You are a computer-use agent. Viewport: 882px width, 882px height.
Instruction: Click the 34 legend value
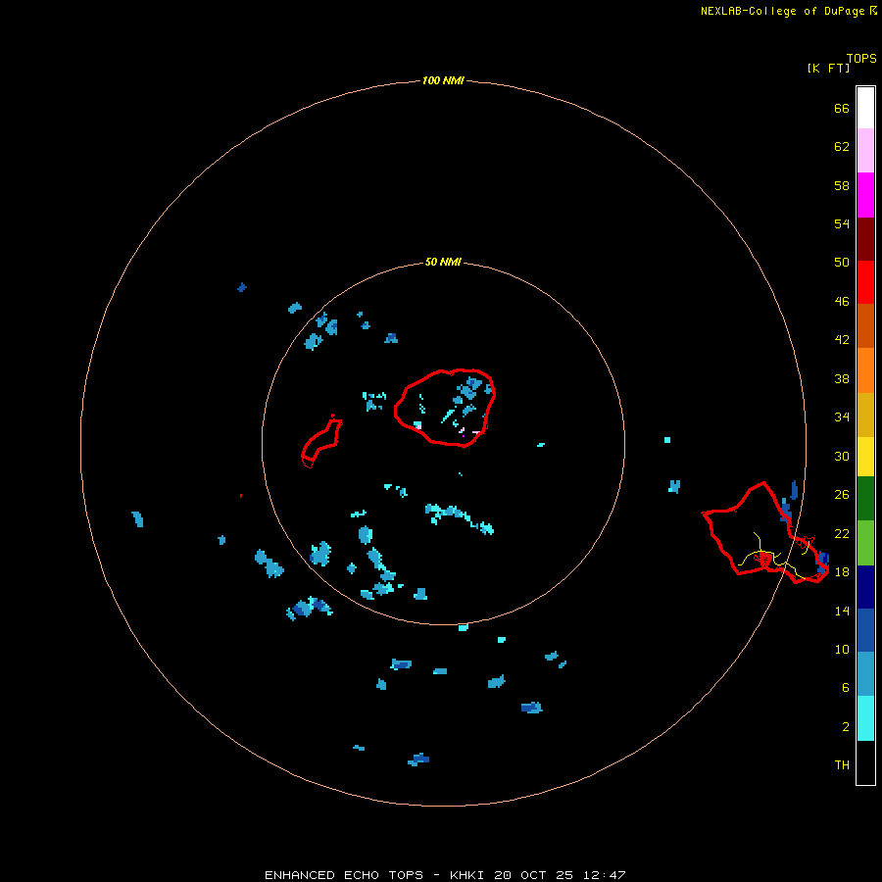(x=842, y=417)
